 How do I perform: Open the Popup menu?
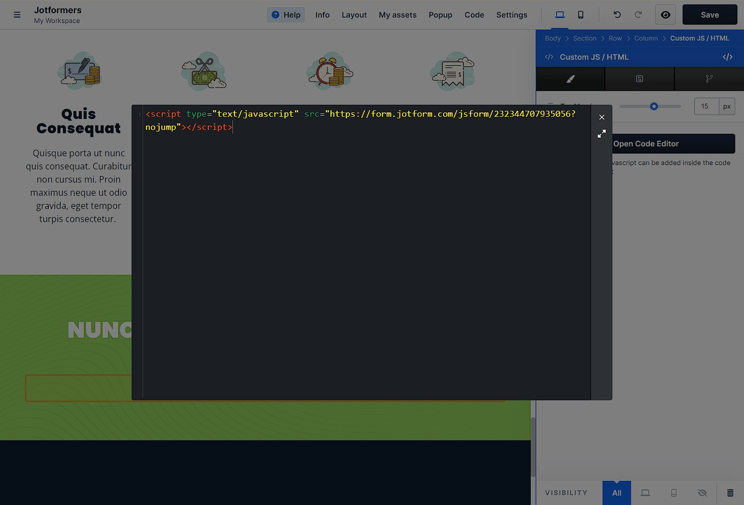pos(440,15)
